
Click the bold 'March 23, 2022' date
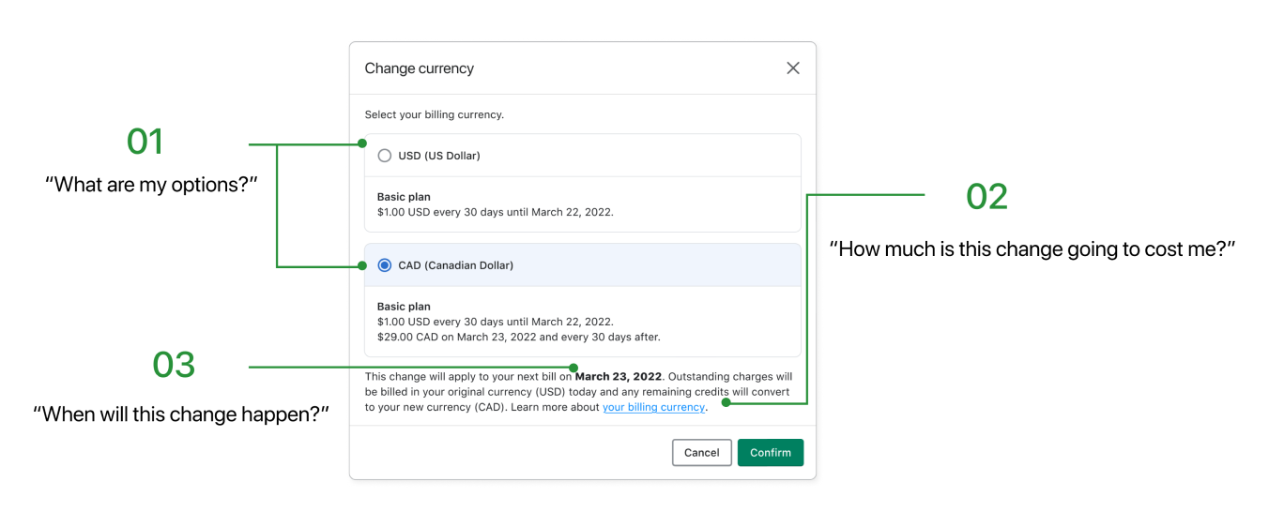pyautogui.click(x=619, y=377)
